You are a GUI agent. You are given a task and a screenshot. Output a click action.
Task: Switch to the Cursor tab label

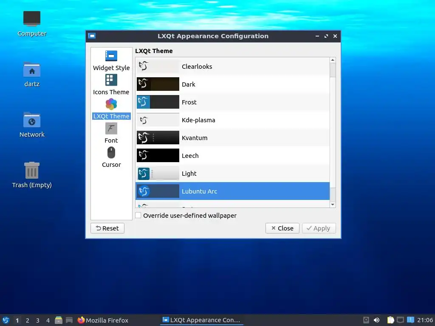pyautogui.click(x=111, y=165)
